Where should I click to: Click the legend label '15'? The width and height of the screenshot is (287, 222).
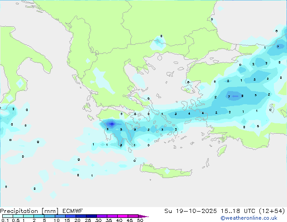click(67, 220)
